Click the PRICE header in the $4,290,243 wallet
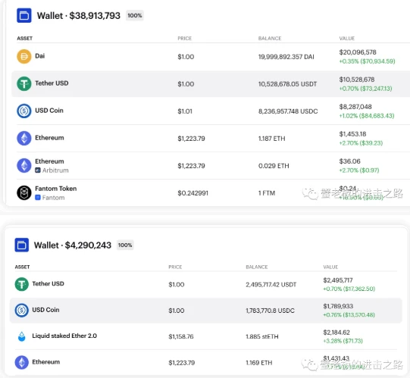The width and height of the screenshot is (410, 378). [175, 267]
